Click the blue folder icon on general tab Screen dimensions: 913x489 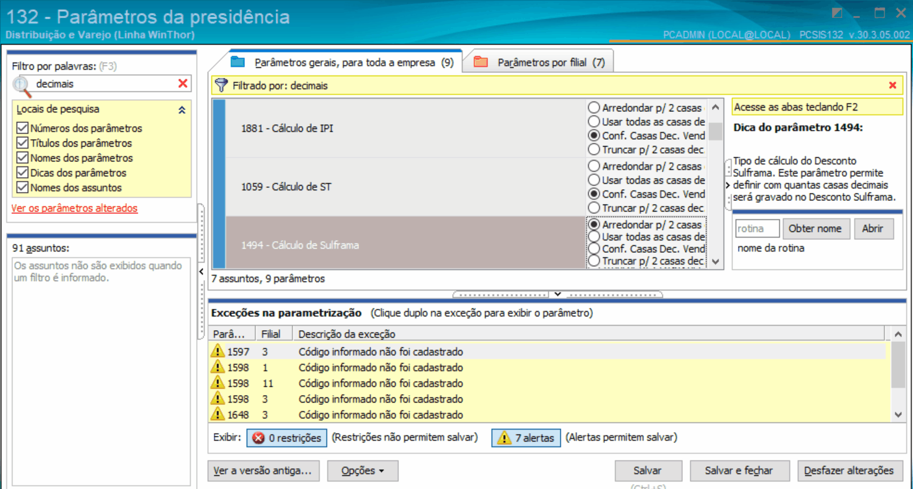238,62
